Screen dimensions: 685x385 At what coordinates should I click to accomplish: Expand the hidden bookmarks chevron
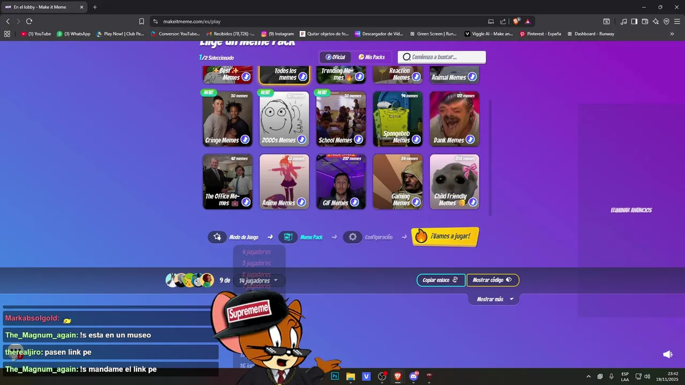tap(672, 34)
